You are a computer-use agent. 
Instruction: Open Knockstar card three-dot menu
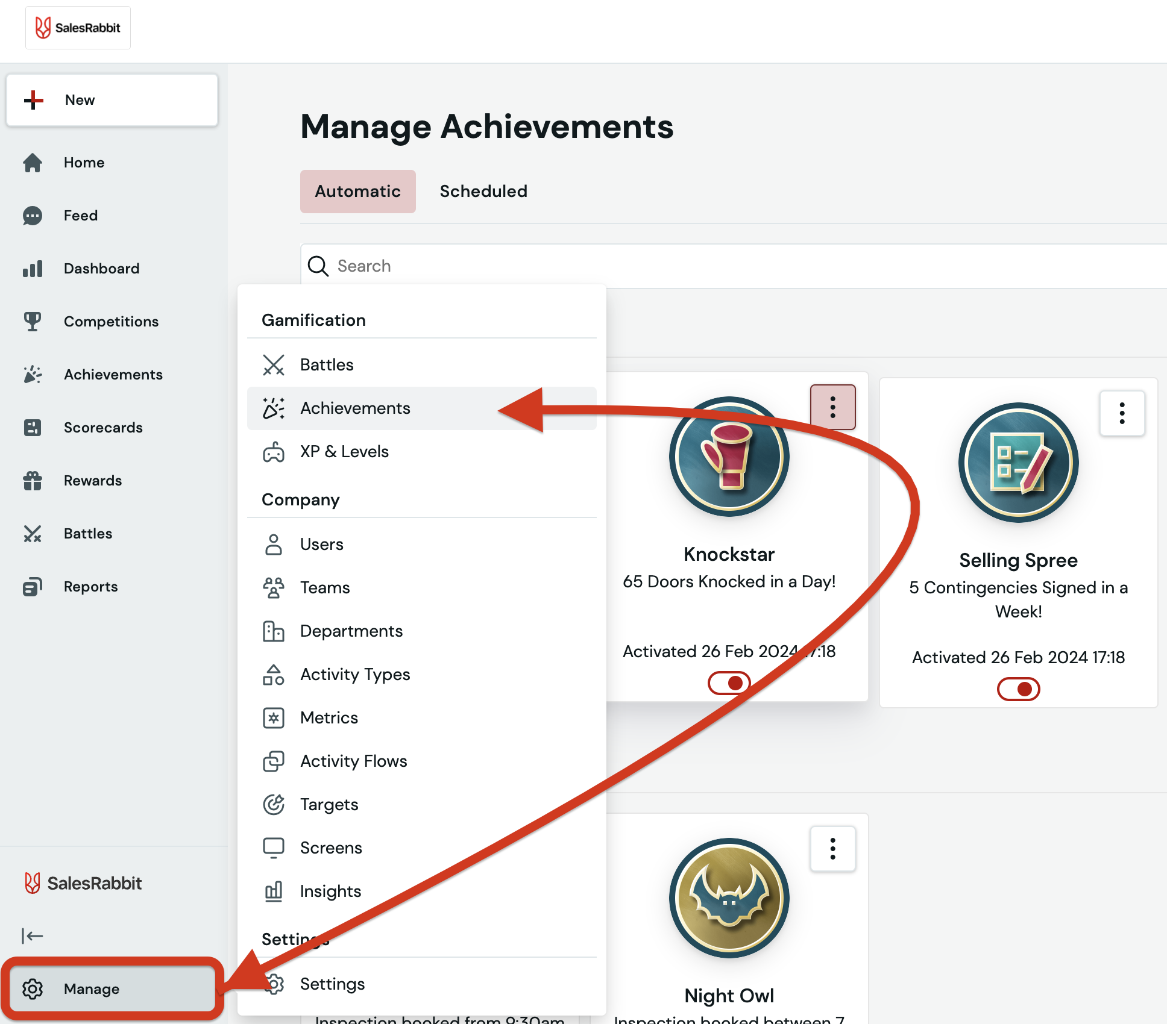pyautogui.click(x=833, y=407)
